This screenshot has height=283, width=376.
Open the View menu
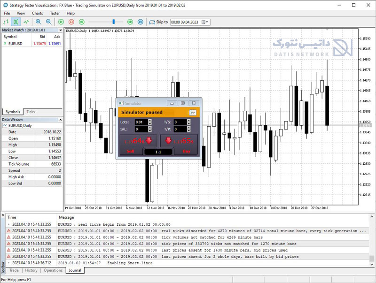point(21,13)
